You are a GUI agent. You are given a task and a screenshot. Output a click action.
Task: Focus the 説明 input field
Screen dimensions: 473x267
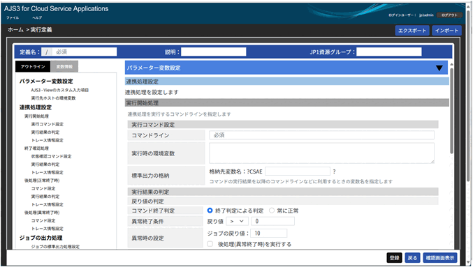pos(213,52)
